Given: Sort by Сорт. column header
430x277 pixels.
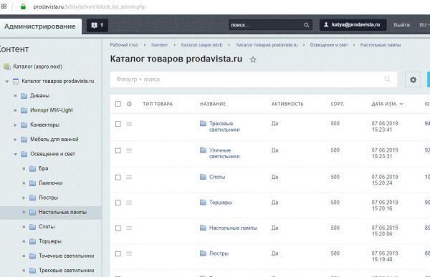Looking at the screenshot, I should [x=338, y=104].
